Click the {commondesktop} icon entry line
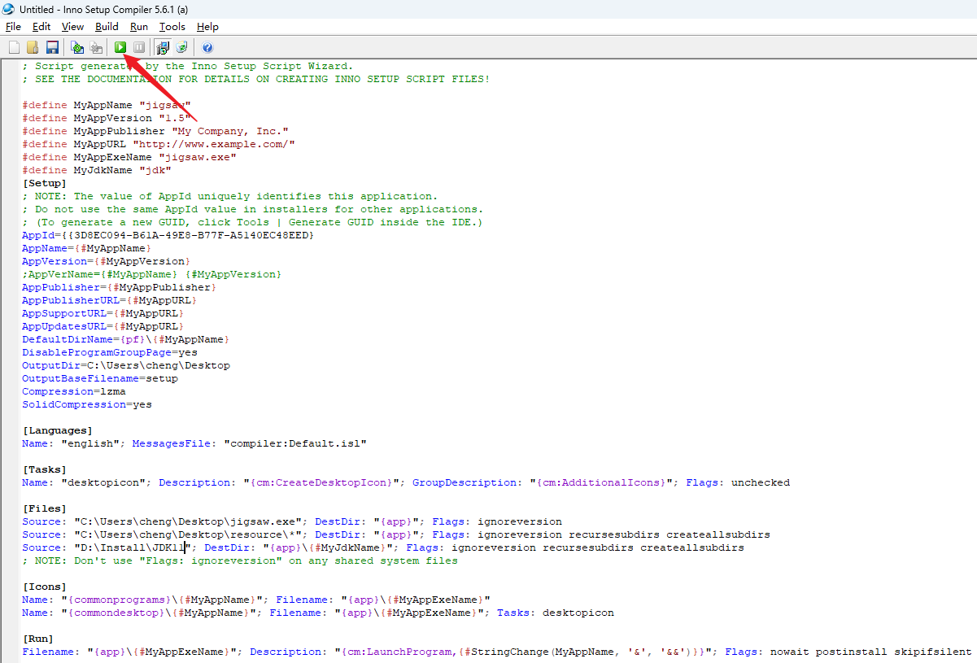Image resolution: width=977 pixels, height=663 pixels. [x=318, y=613]
